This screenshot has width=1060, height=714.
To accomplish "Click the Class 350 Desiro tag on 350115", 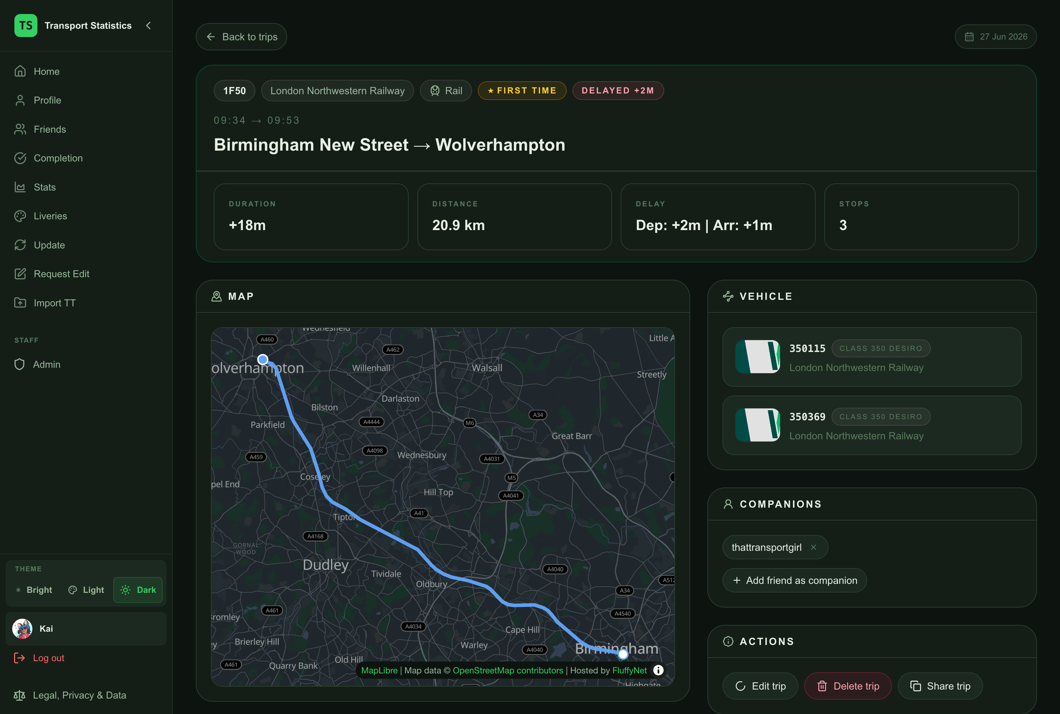I will tap(881, 348).
